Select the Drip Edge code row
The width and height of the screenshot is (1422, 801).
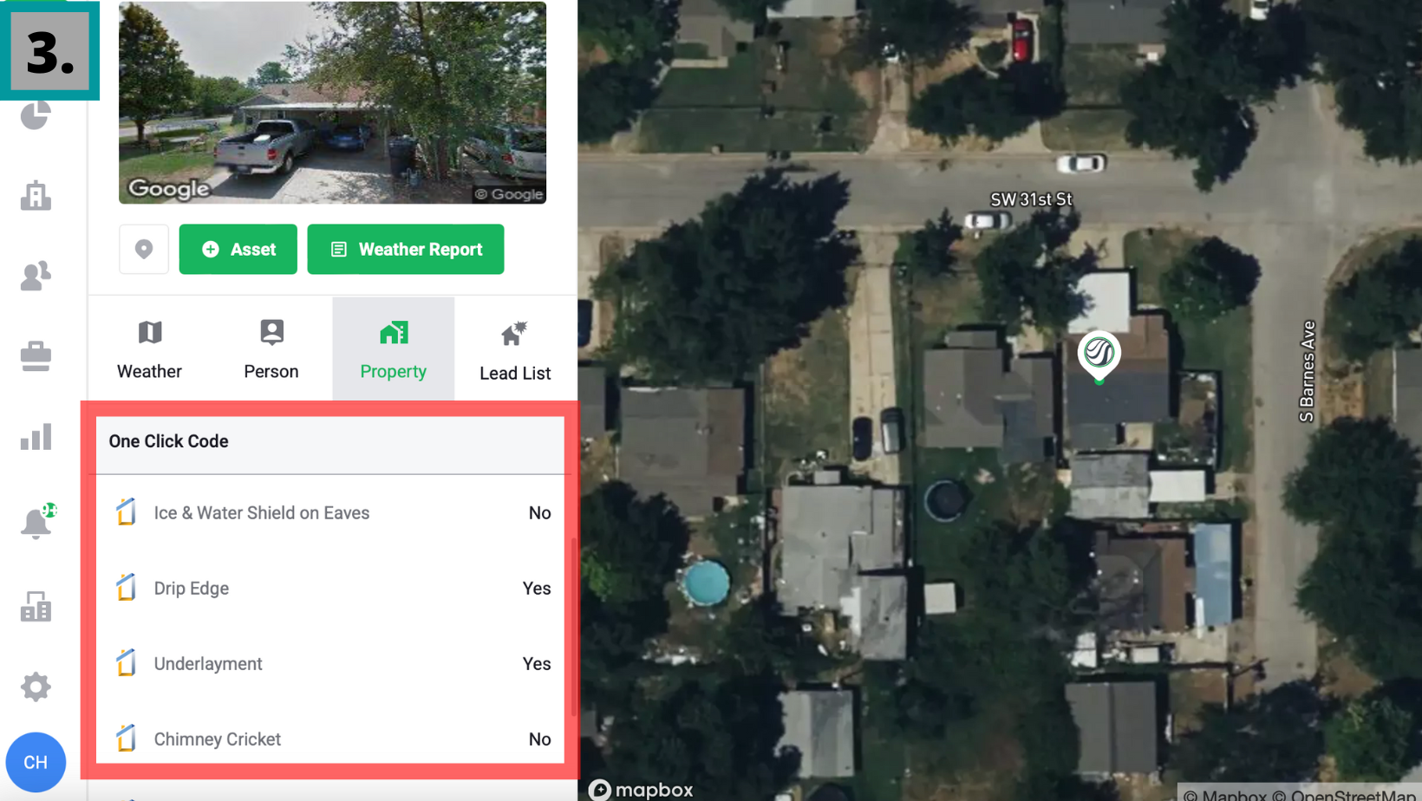(x=330, y=588)
